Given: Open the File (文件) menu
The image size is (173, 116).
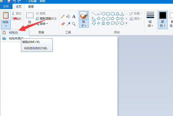Looking at the screenshot, I should click(6, 6).
